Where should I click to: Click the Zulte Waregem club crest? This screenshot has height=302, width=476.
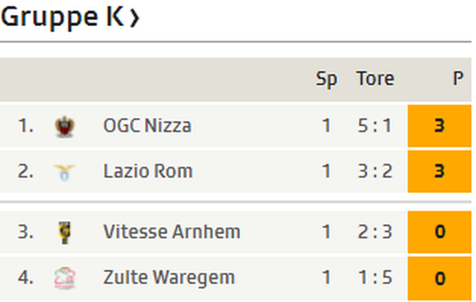tap(65, 278)
